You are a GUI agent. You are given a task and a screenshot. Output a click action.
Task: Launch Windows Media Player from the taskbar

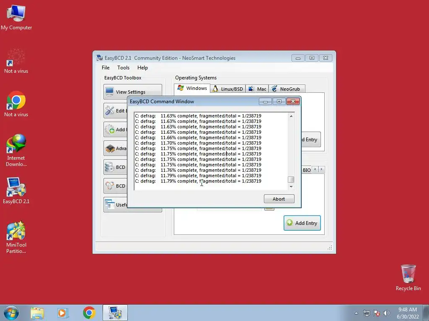(63, 313)
